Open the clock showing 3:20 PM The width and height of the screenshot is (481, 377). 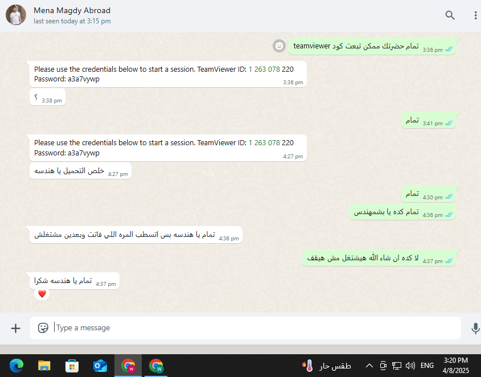tap(456, 366)
